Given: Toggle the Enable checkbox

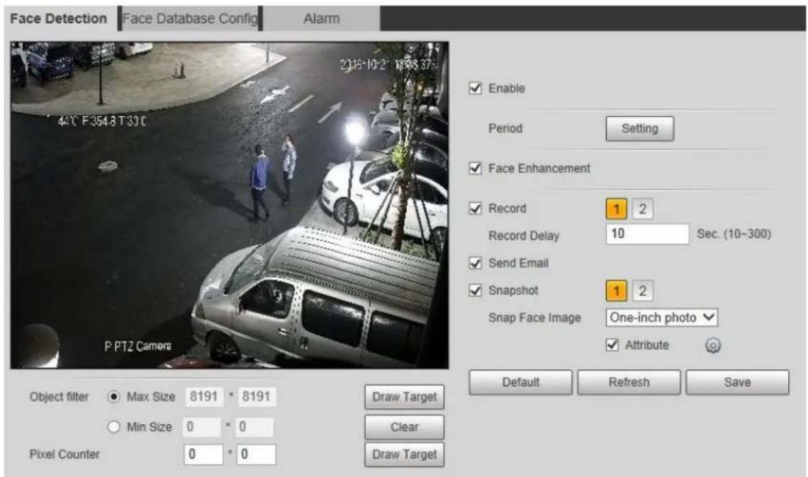Looking at the screenshot, I should point(475,88).
